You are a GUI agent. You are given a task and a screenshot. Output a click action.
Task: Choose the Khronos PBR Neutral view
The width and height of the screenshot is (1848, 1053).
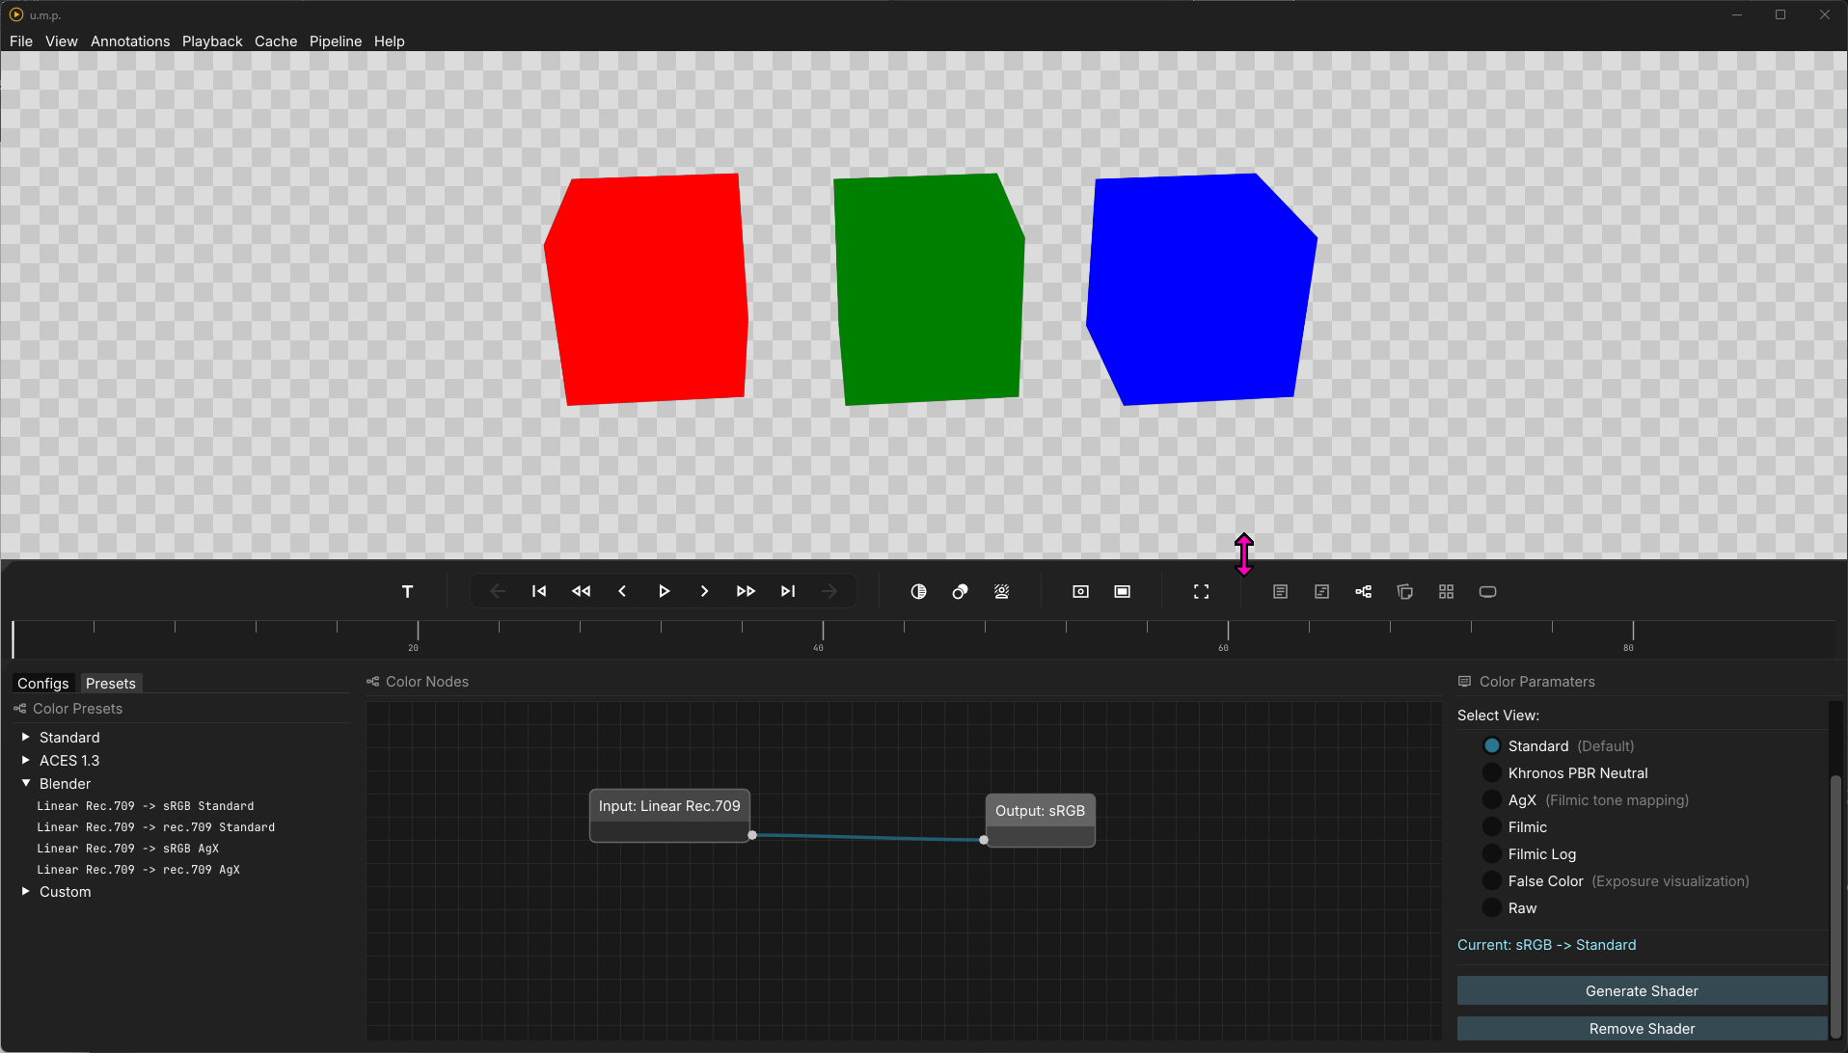[x=1492, y=773]
